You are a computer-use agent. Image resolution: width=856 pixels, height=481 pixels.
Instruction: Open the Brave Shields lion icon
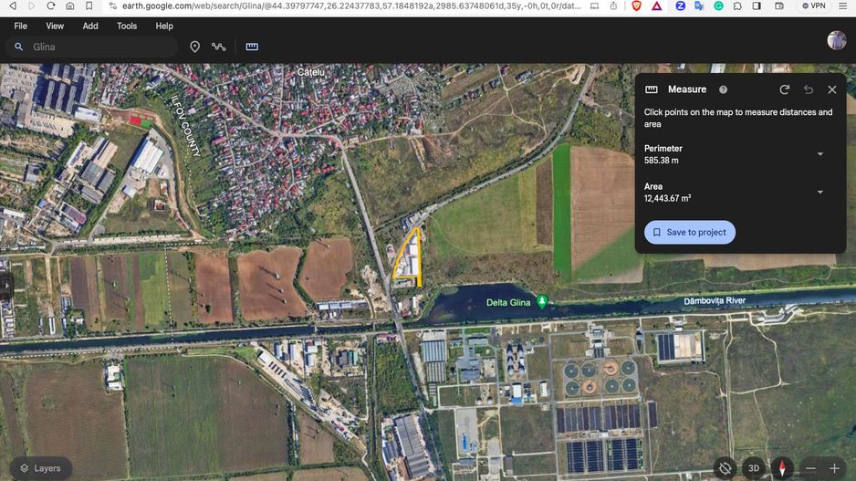(x=637, y=6)
